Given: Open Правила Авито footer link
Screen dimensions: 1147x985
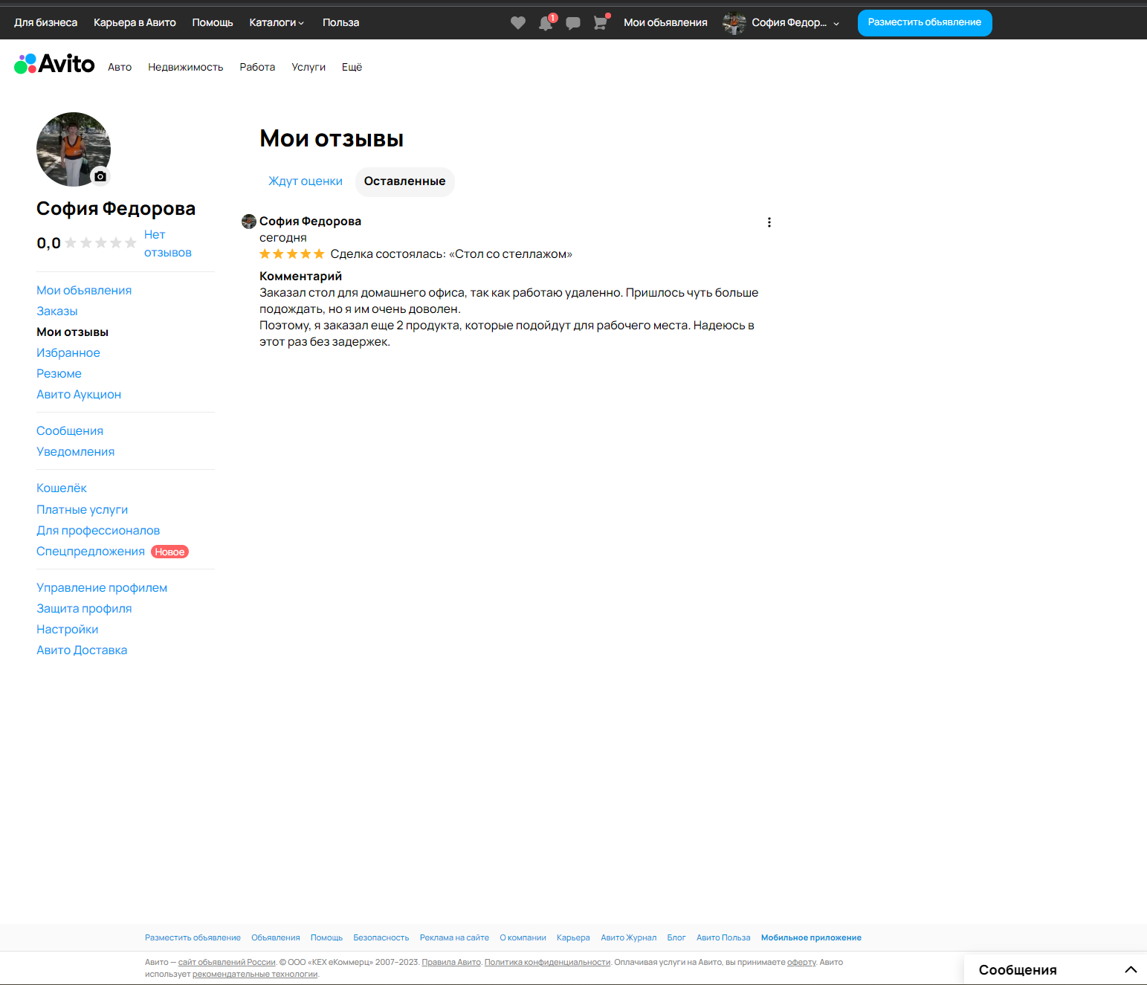Looking at the screenshot, I should (x=451, y=963).
